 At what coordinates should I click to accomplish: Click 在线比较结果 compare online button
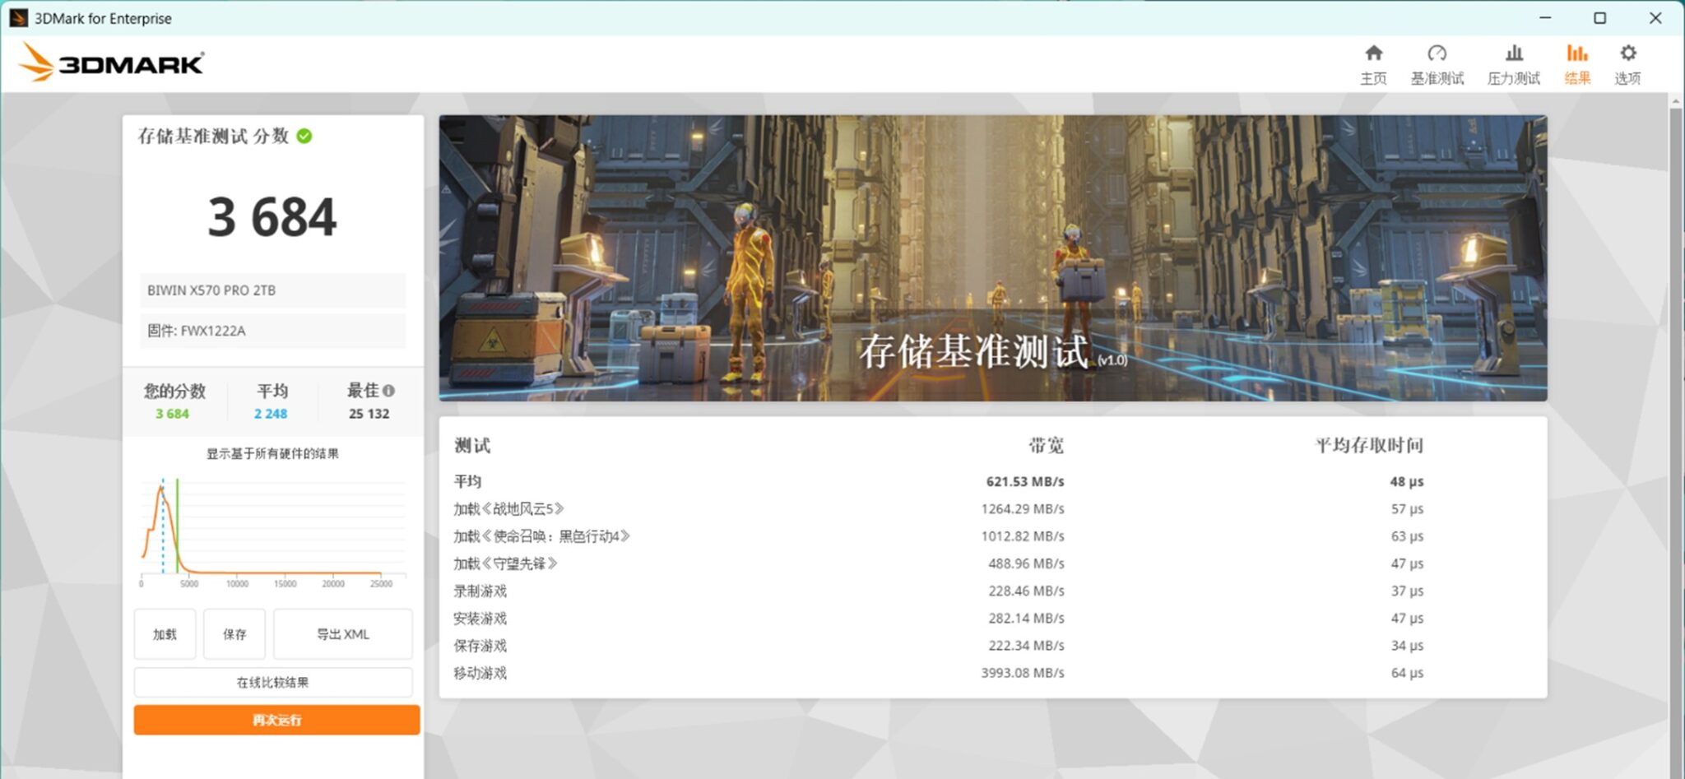pyautogui.click(x=273, y=683)
